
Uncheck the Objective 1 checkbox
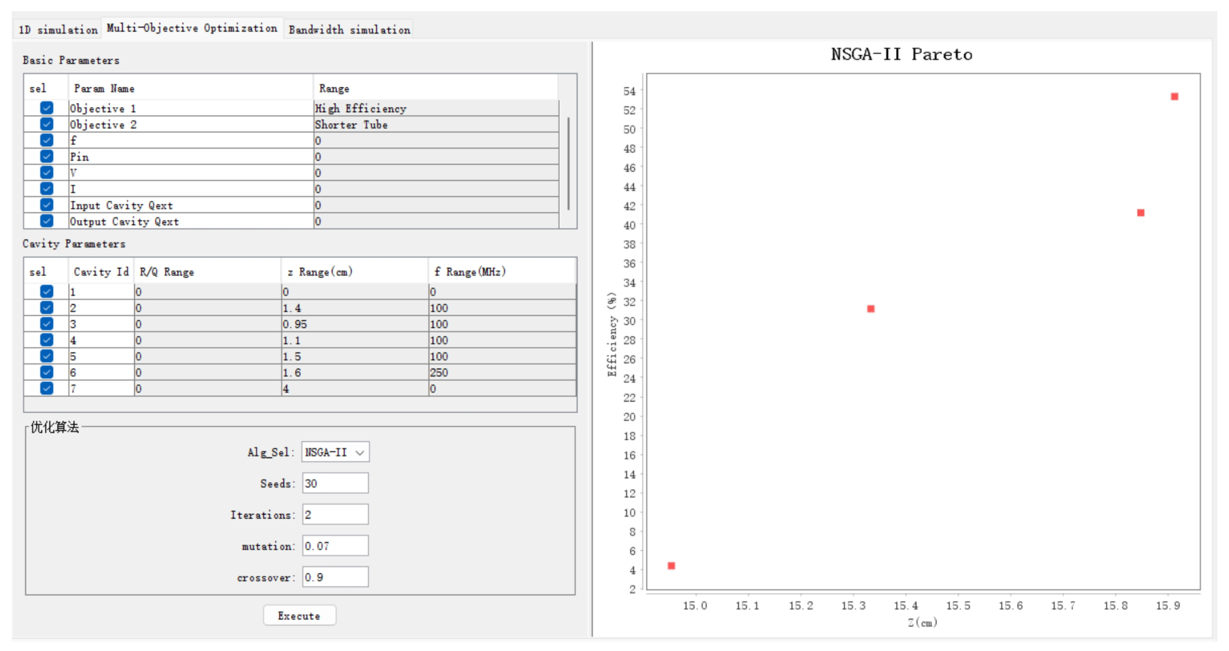click(46, 108)
